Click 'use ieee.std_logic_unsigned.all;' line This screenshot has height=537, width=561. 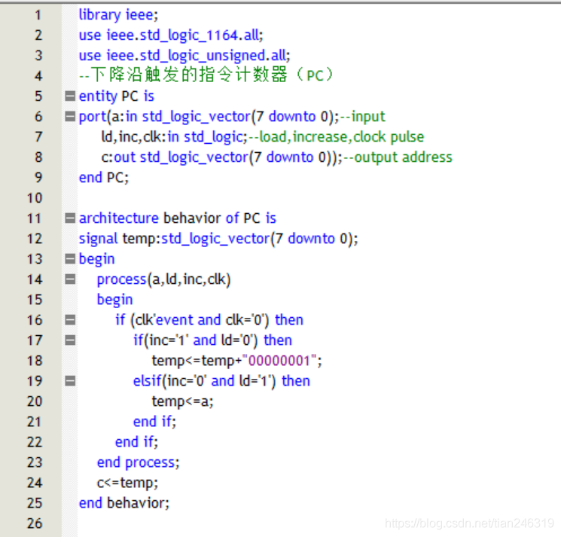pos(184,56)
